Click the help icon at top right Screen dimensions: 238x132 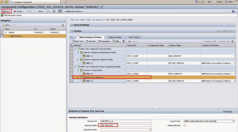pyautogui.click(x=233, y=11)
